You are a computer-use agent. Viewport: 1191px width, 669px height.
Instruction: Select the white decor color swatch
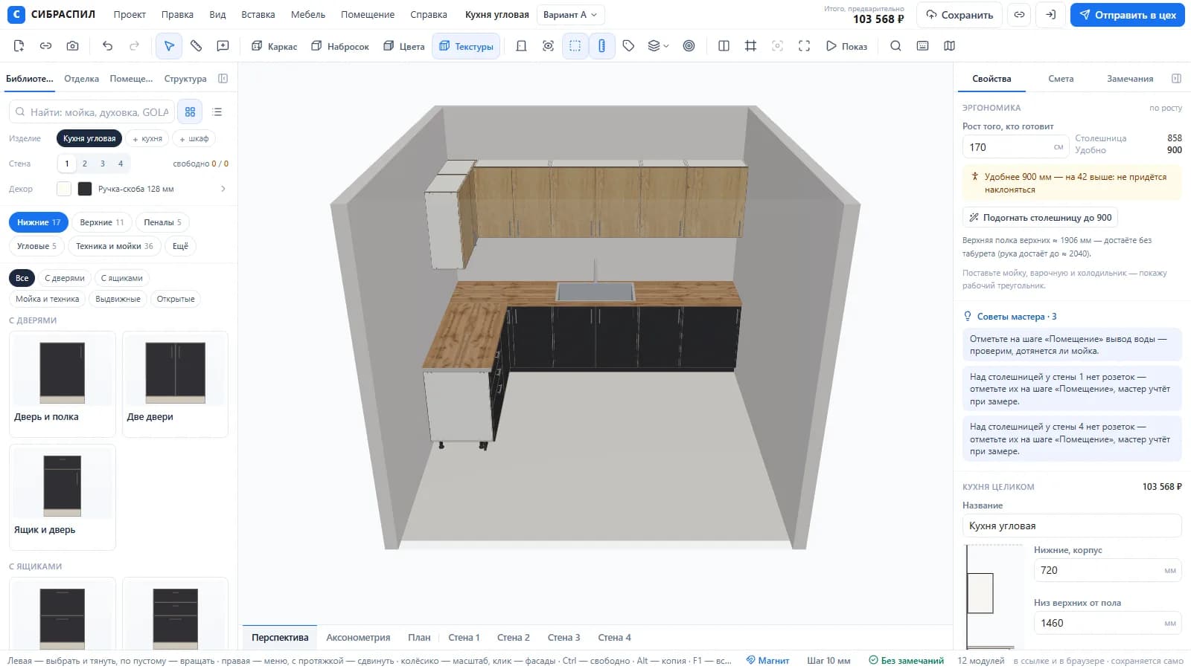(64, 189)
